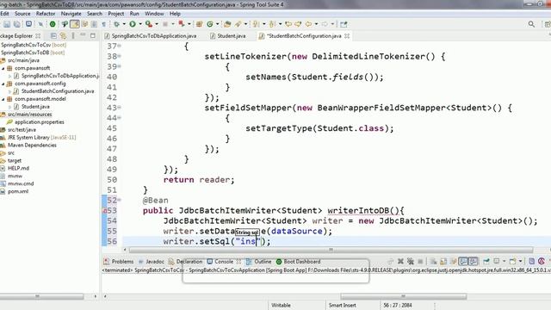
Task: Click the toolbar Search magnifier icon
Action: [x=531, y=24]
